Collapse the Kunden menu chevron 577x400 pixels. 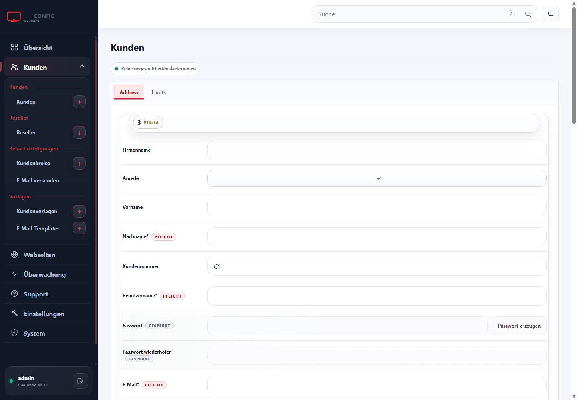82,66
